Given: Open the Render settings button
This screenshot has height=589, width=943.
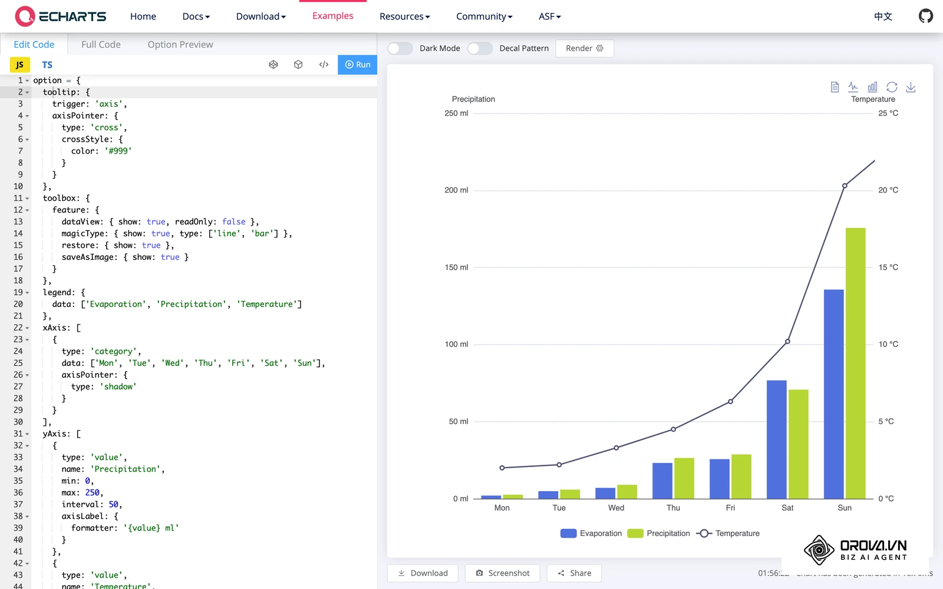Looking at the screenshot, I should [x=585, y=48].
